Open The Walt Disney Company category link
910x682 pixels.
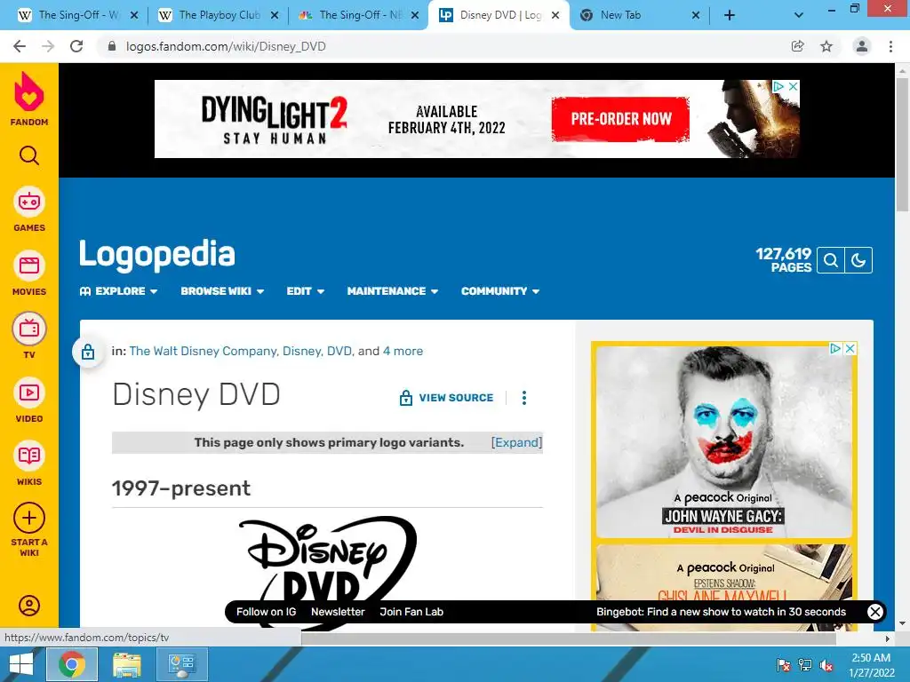click(x=204, y=351)
